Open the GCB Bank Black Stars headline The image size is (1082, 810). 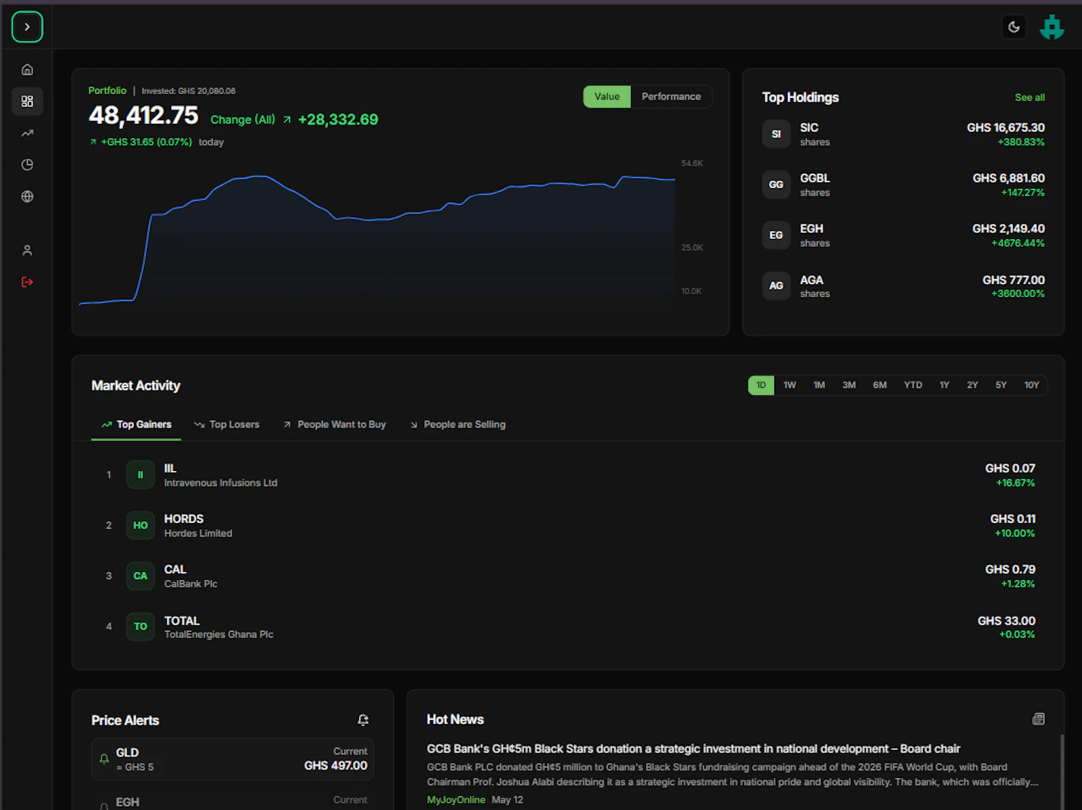click(693, 749)
